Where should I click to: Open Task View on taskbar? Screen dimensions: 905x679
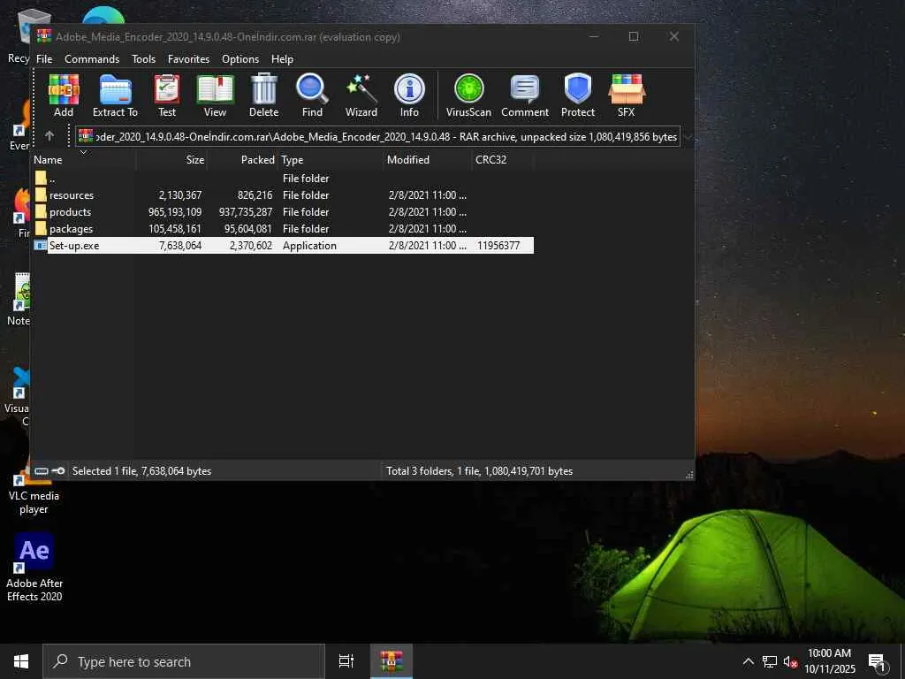[x=346, y=661]
